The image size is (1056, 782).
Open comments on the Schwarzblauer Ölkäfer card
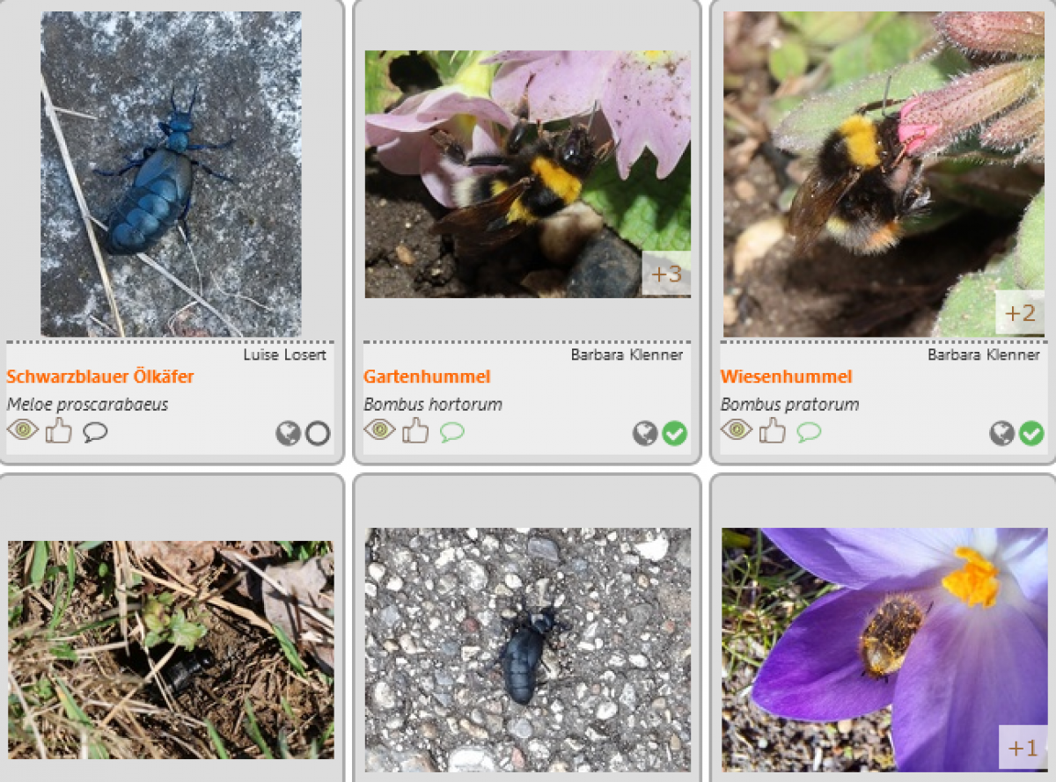(x=95, y=433)
